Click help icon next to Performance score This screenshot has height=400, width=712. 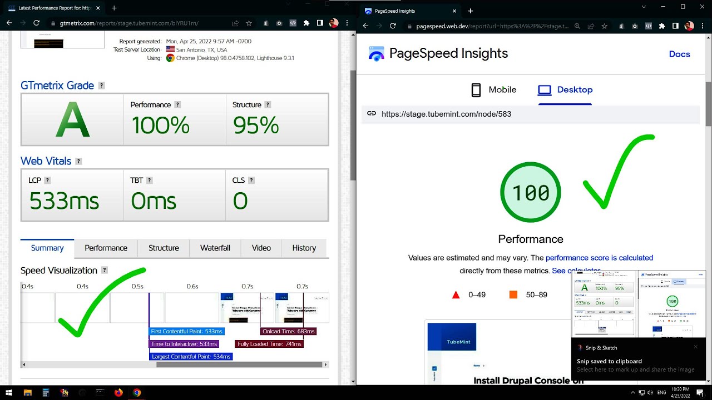click(177, 104)
